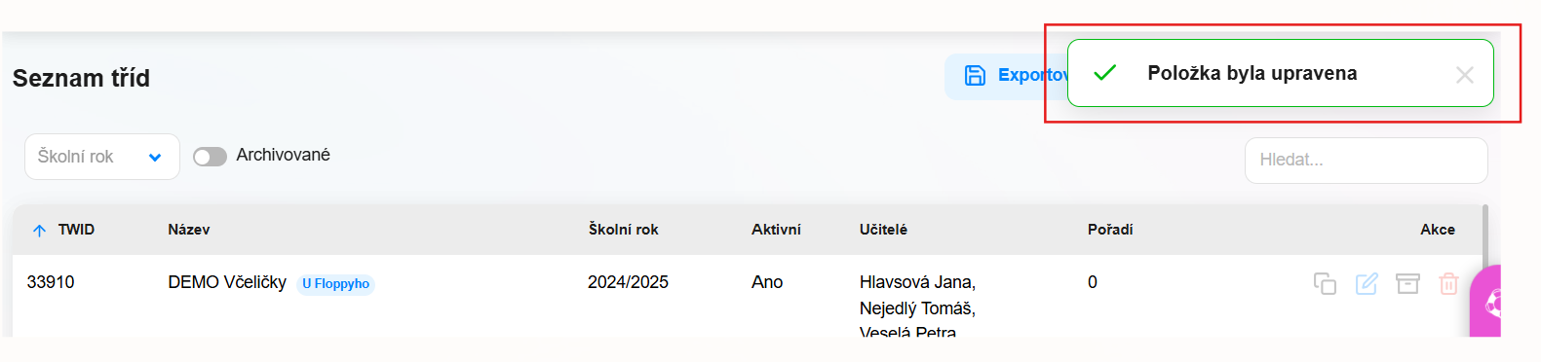Open the Školní rok filter dropdown
The width and height of the screenshot is (1541, 362).
click(x=102, y=157)
